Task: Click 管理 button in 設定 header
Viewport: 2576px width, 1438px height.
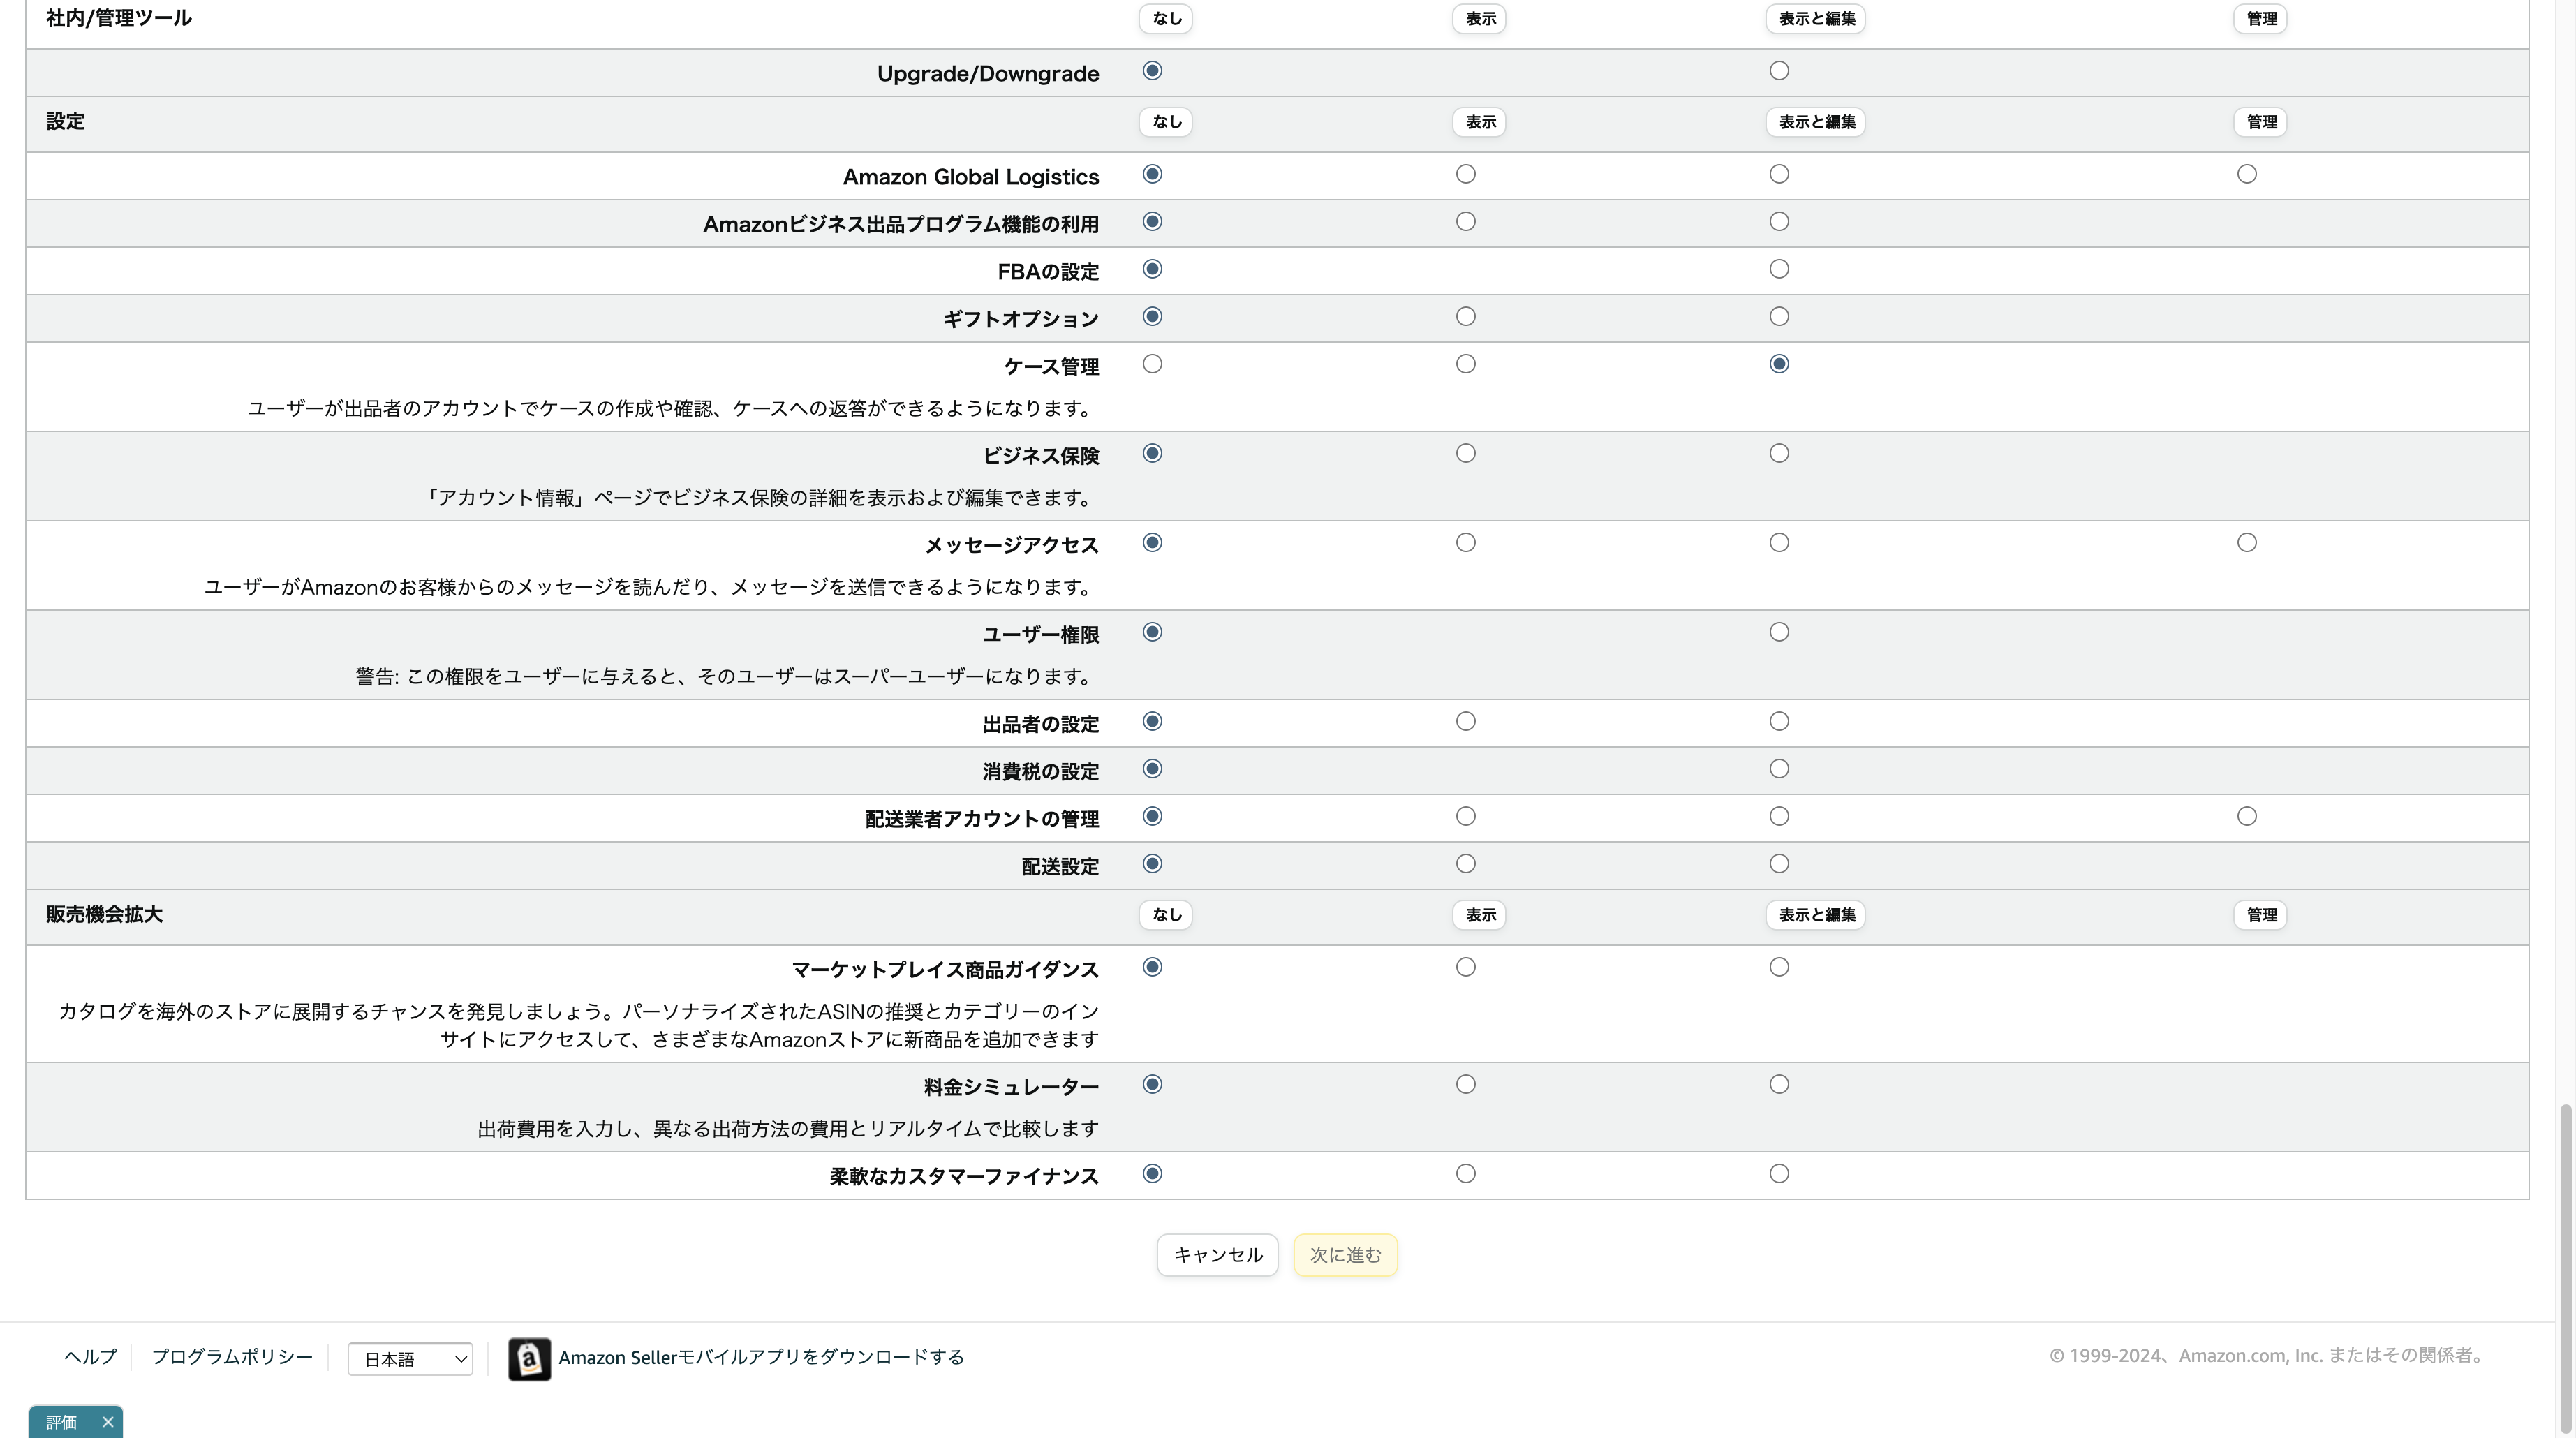Action: point(2261,122)
